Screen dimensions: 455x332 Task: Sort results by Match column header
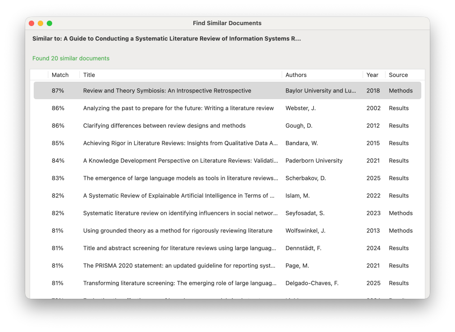[x=60, y=75]
